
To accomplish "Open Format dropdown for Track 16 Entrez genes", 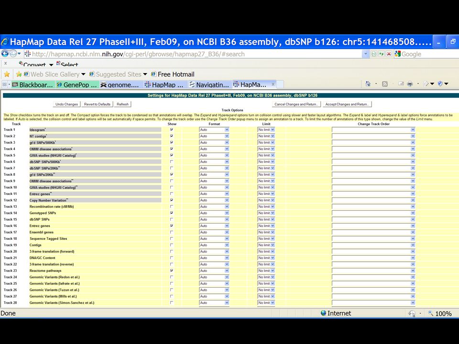I will click(x=214, y=226).
